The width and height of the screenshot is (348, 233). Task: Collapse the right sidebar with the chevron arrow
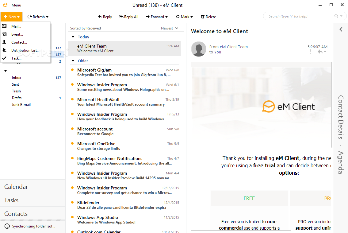341,29
